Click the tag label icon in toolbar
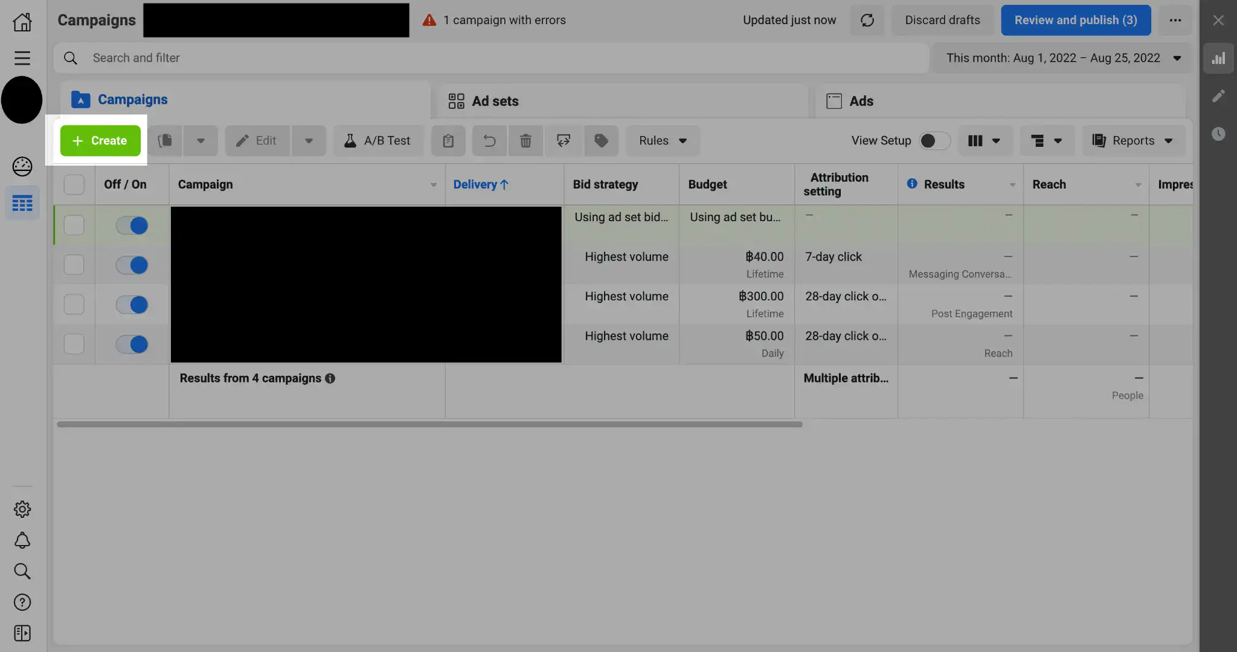This screenshot has width=1237, height=652. click(601, 141)
